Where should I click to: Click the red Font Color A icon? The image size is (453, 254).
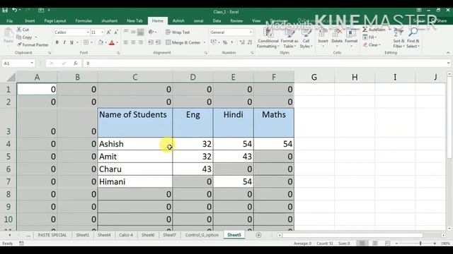coord(112,42)
